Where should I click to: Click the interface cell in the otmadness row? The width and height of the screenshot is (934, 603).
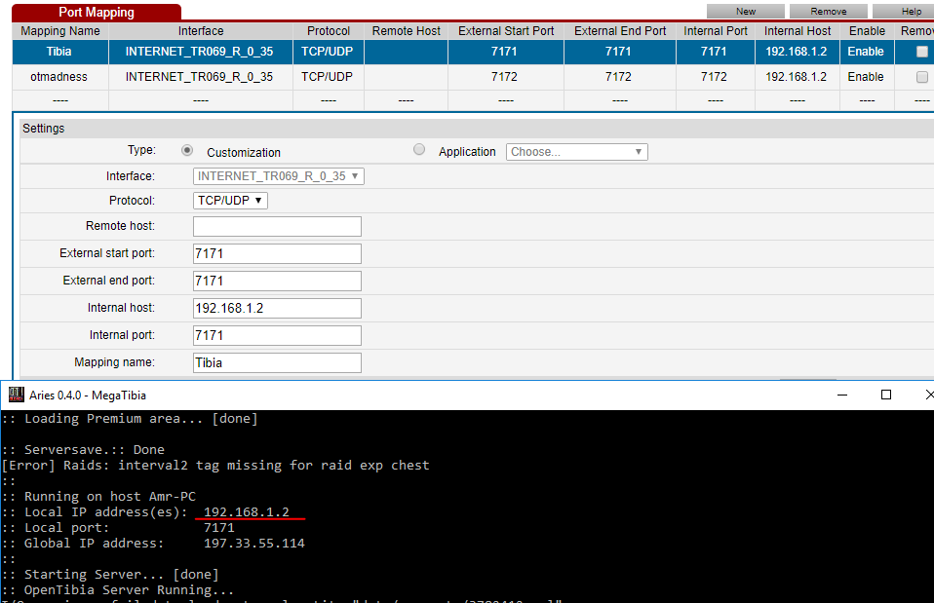coord(200,77)
